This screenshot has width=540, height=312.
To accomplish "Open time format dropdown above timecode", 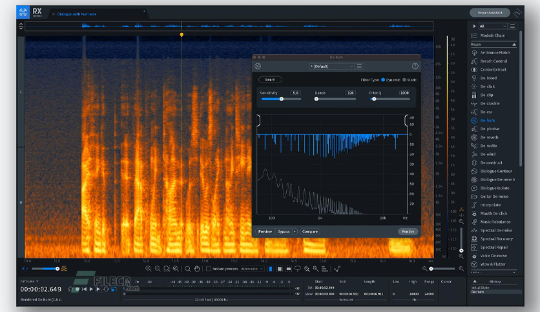I will 29,282.
